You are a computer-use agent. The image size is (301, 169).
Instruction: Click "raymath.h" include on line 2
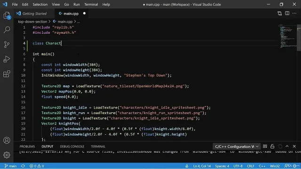tap(64, 32)
